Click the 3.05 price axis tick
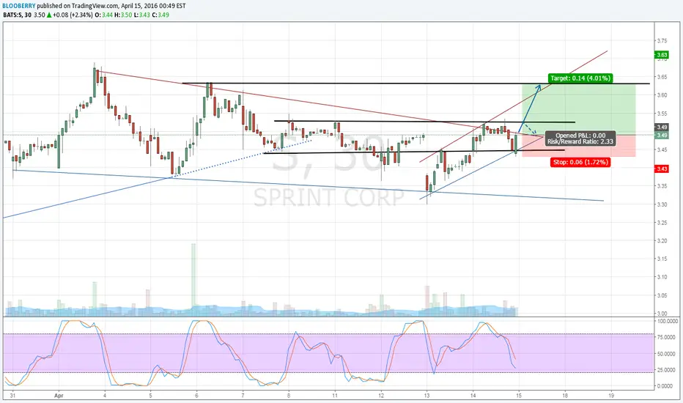Screen dimensions: 683x403 click(662, 295)
